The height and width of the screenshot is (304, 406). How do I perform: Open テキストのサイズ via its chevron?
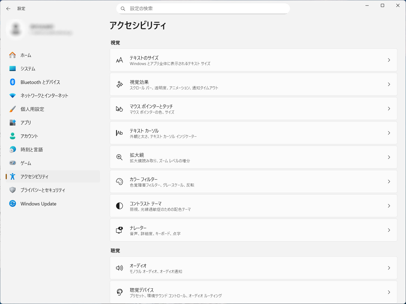pyautogui.click(x=389, y=60)
